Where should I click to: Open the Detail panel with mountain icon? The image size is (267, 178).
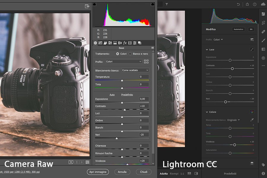105,43
